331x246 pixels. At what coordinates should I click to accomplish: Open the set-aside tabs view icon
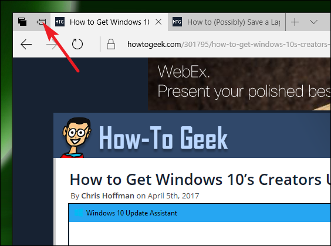click(x=22, y=22)
